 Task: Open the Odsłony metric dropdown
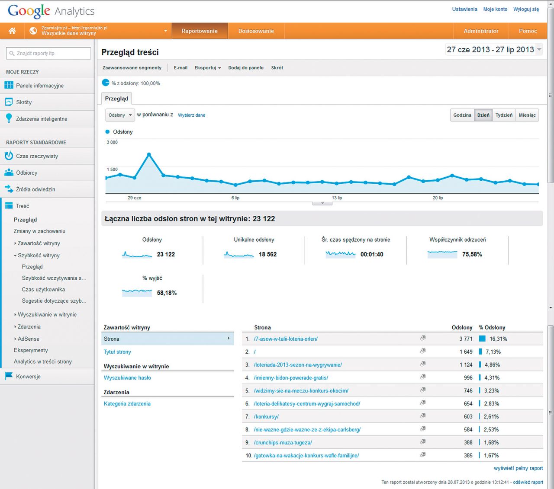[x=120, y=115]
